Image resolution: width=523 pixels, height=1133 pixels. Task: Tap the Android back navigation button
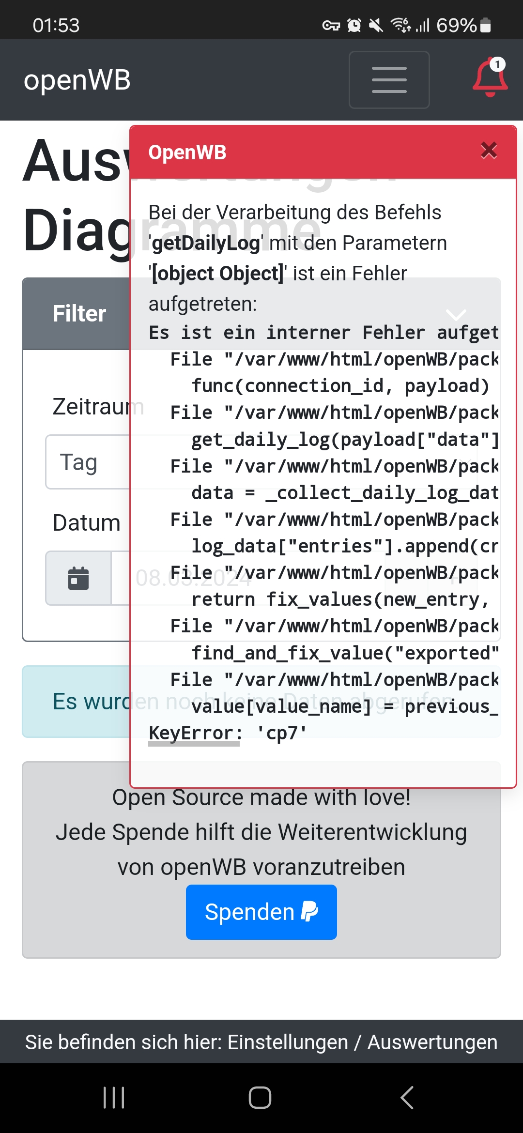pos(407,1098)
